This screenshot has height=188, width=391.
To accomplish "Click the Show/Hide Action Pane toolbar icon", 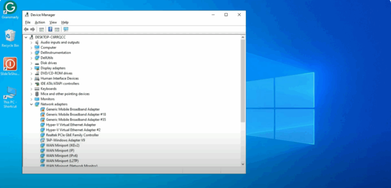I will coord(57,29).
